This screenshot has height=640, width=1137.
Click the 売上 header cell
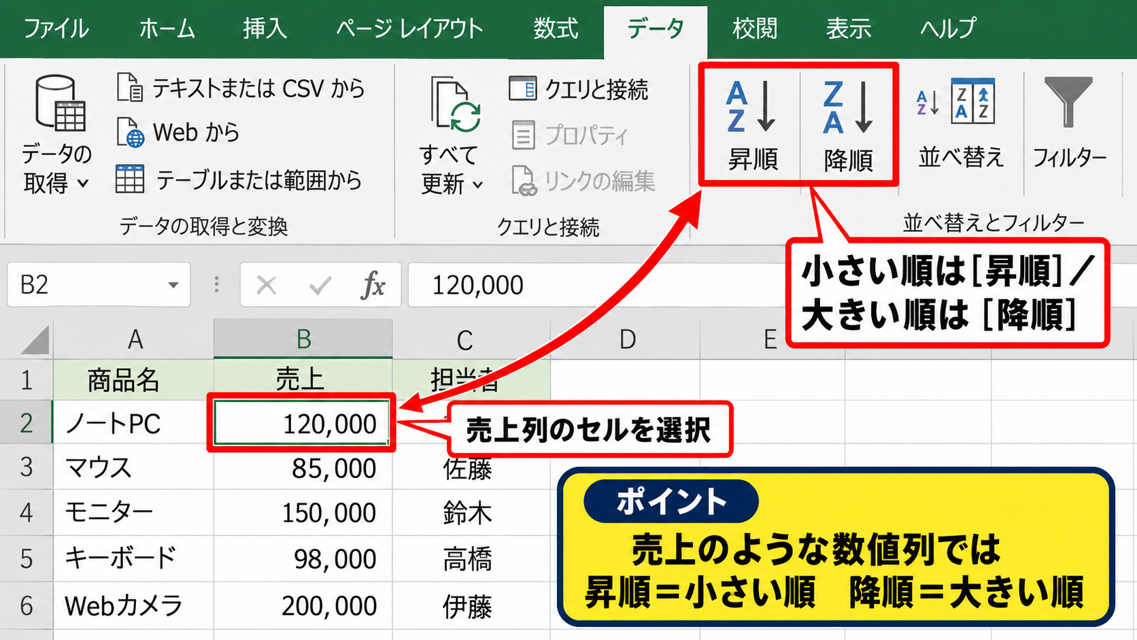click(x=303, y=380)
